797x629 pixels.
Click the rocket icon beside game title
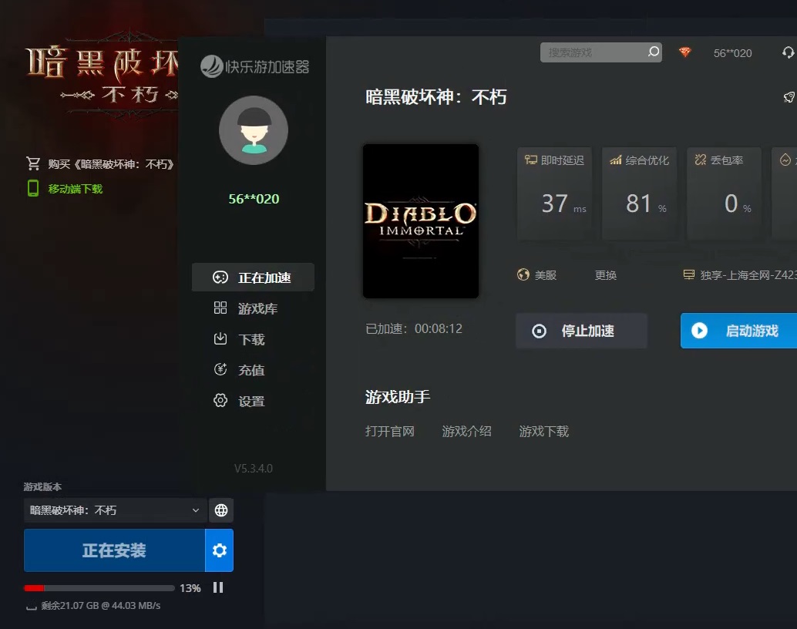[789, 97]
